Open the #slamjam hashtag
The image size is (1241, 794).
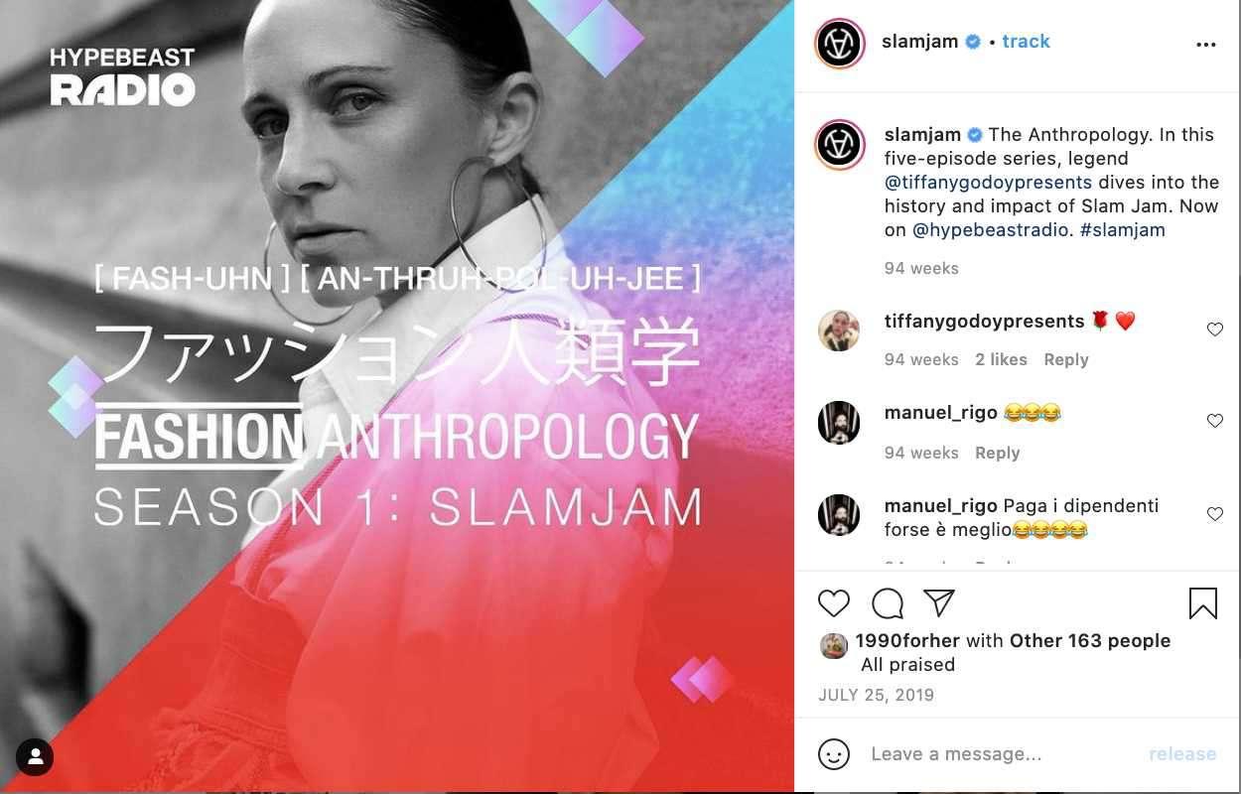[1122, 230]
